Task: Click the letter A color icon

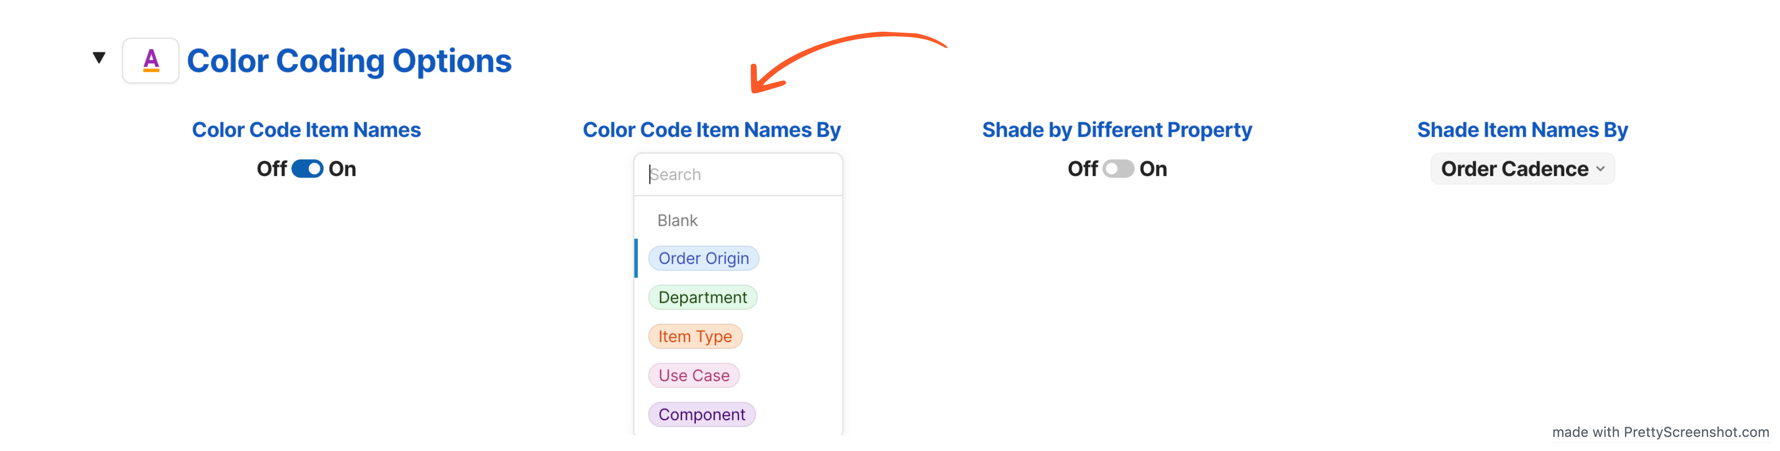Action: (x=151, y=61)
